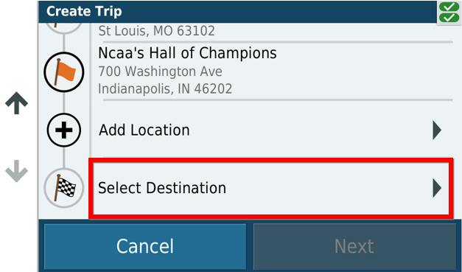Expand the Select Destination arrow
Screen dimensions: 462x272
pos(437,188)
